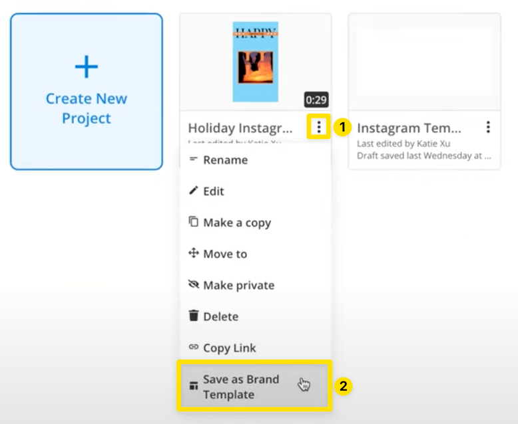
Task: Click the Holiday Instagr... project title
Action: (x=240, y=128)
